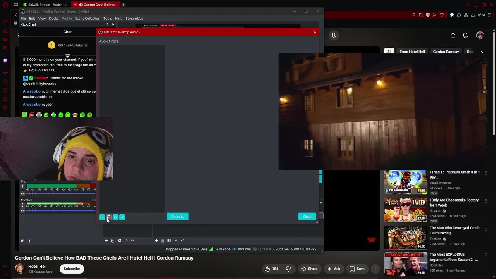The height and width of the screenshot is (279, 496).
Task: Search with voice microphone on YouTube
Action: click(334, 35)
